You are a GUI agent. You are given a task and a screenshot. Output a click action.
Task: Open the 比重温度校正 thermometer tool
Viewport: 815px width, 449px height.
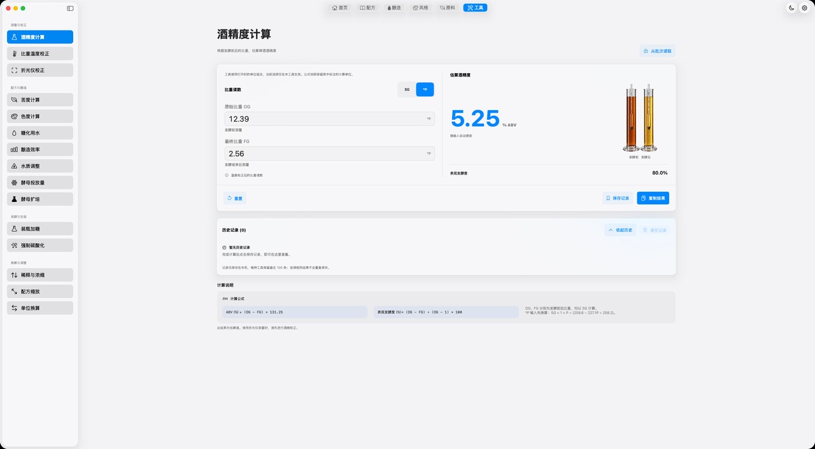point(40,53)
